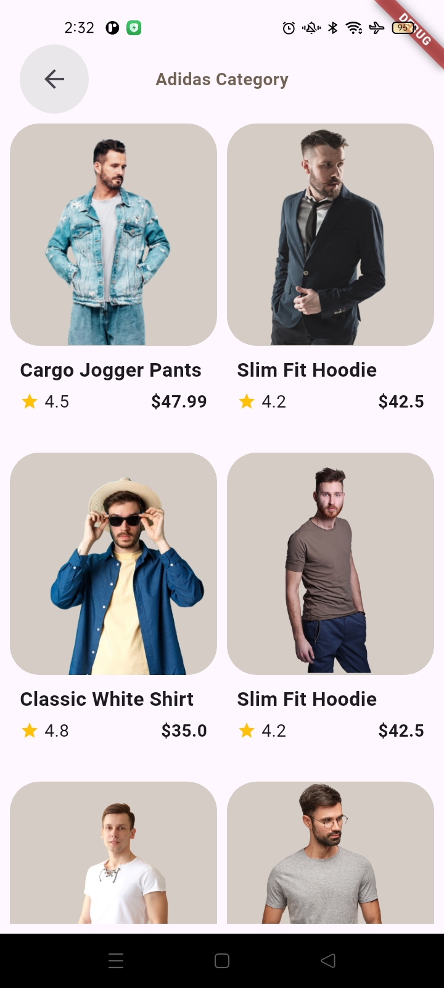This screenshot has width=444, height=988.
Task: Tap green shield app notification icon
Action: pos(134,28)
